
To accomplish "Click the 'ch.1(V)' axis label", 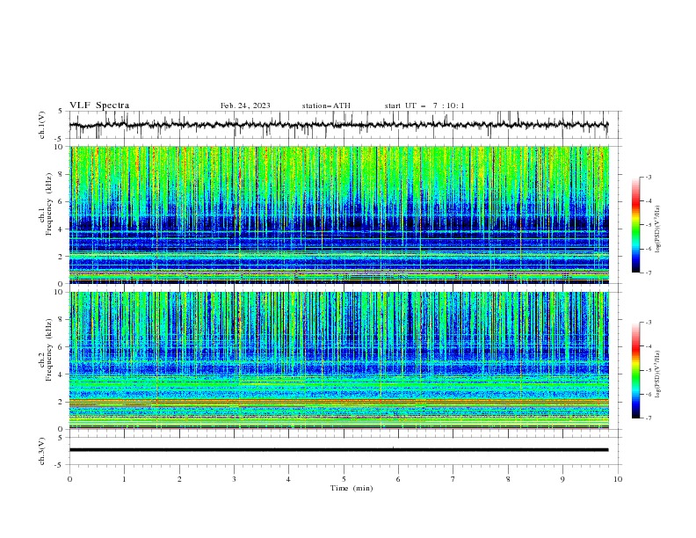I will (42, 125).
